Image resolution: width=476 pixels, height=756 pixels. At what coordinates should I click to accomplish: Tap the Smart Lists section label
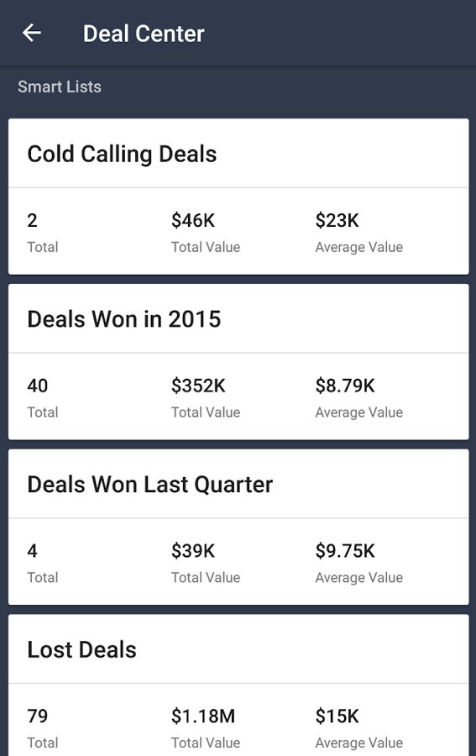60,87
